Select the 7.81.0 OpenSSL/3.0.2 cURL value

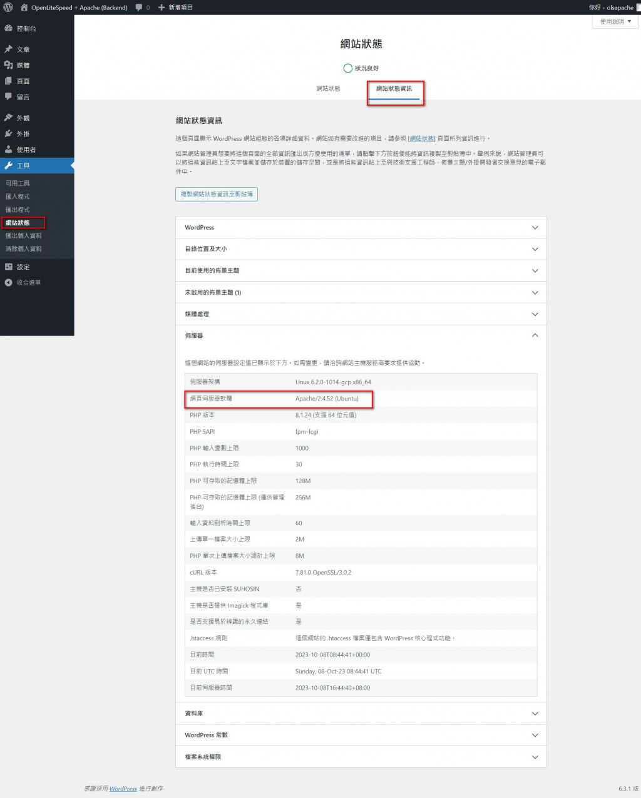[323, 573]
